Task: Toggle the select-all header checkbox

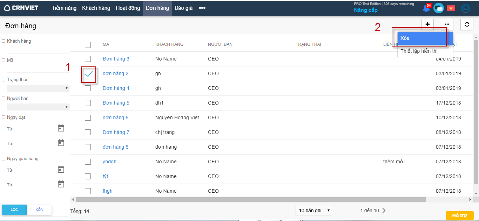Action: [88, 44]
